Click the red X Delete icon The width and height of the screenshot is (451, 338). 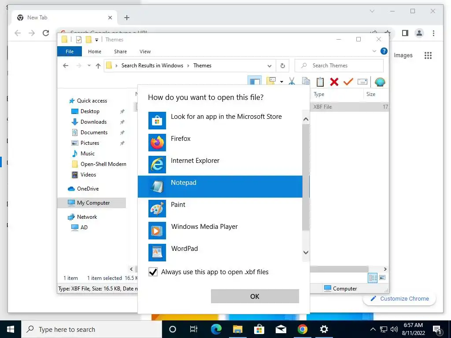(x=334, y=82)
